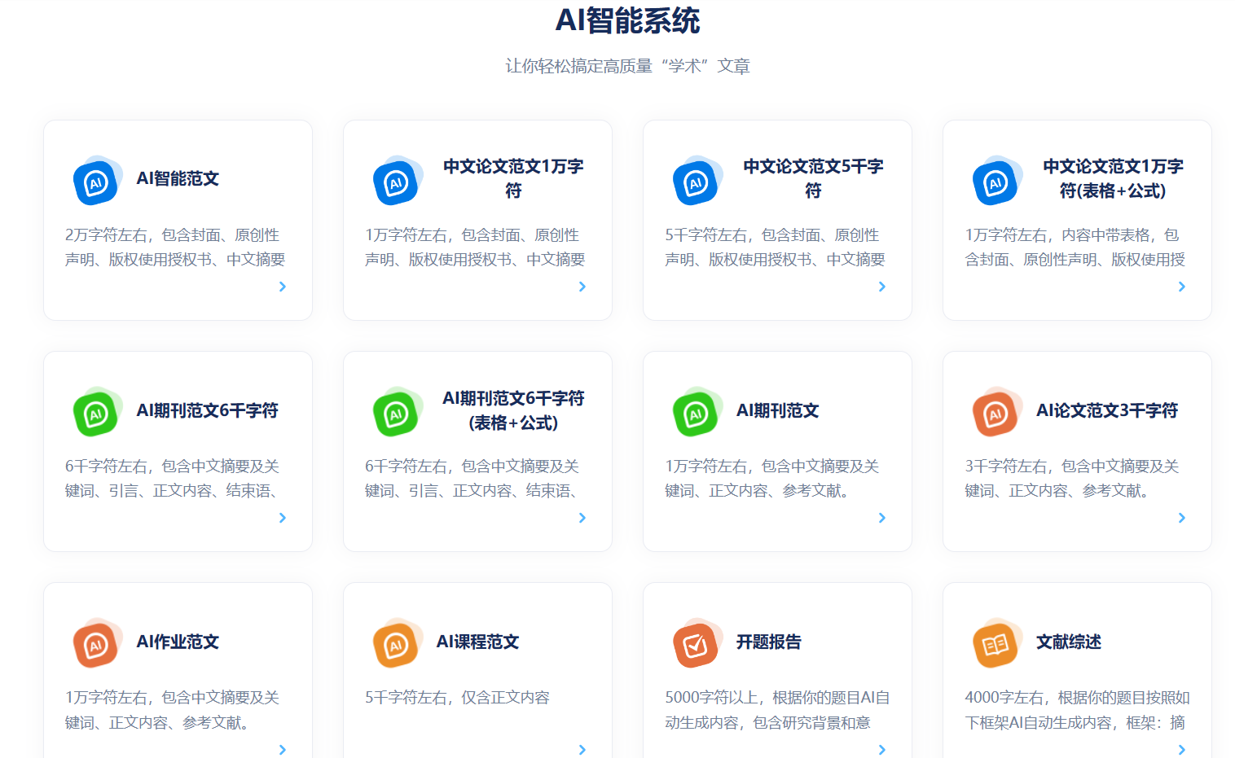Click the blue AI icon beside AI智能范文
The width and height of the screenshot is (1235, 758).
coord(96,182)
